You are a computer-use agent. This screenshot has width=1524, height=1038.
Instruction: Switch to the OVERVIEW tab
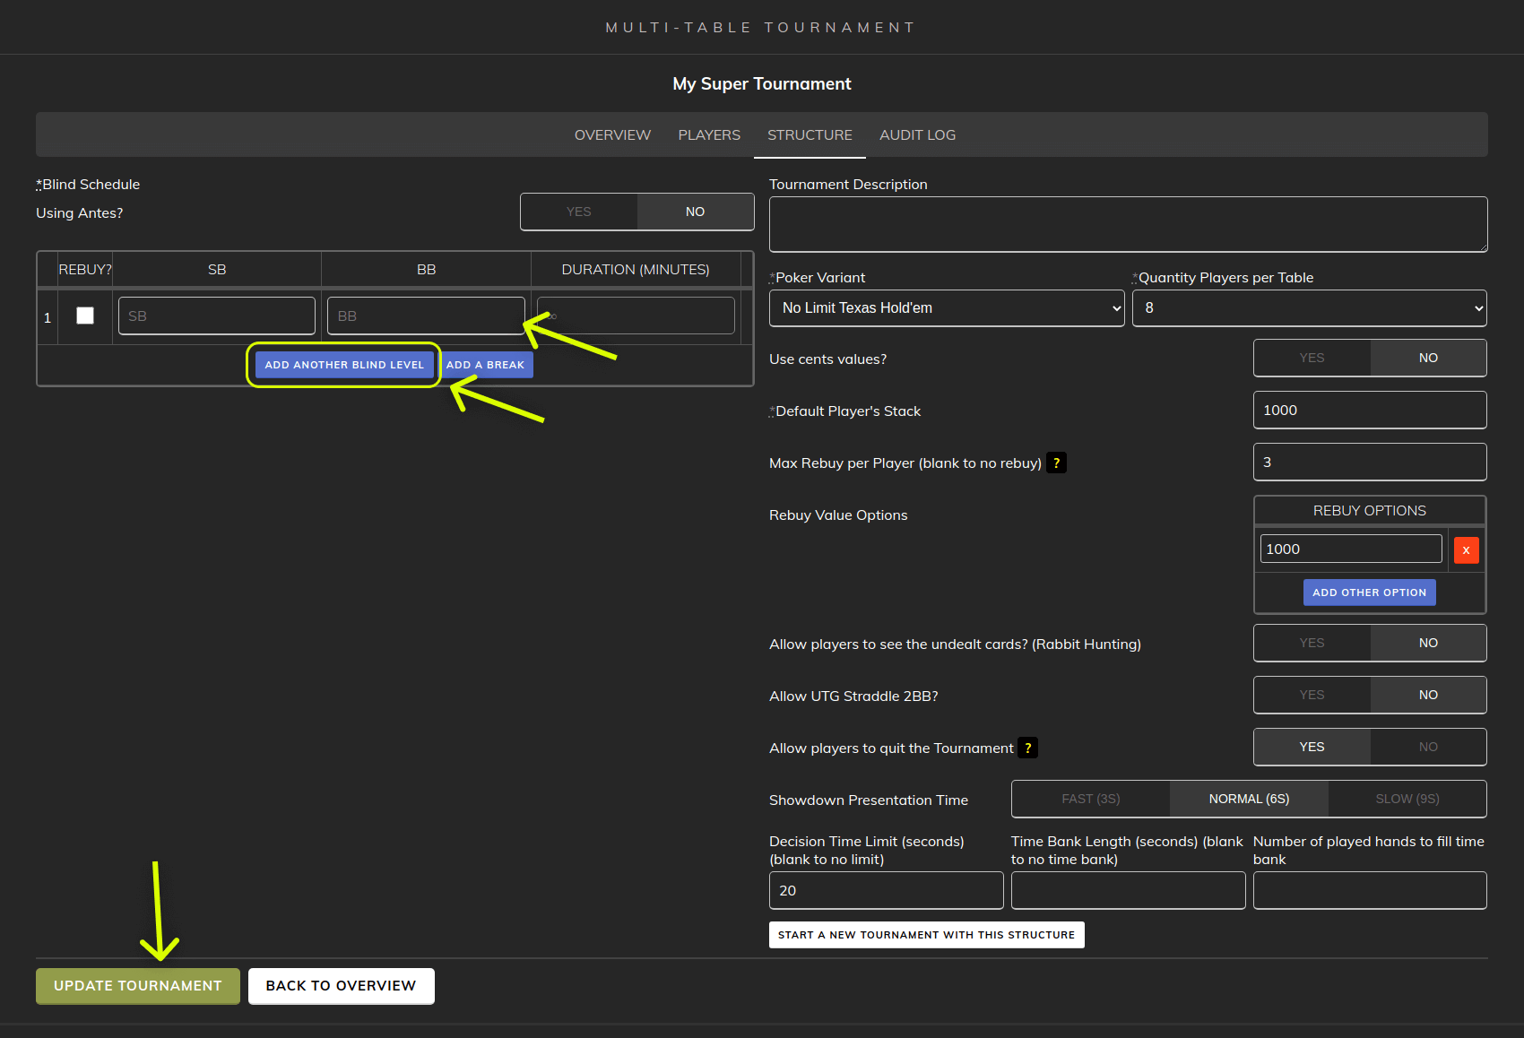pyautogui.click(x=612, y=134)
